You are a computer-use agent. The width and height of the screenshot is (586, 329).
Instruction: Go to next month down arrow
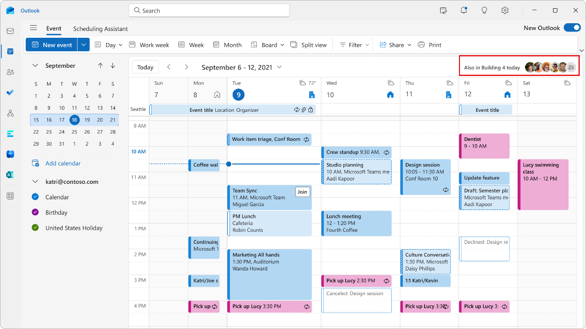(x=113, y=66)
